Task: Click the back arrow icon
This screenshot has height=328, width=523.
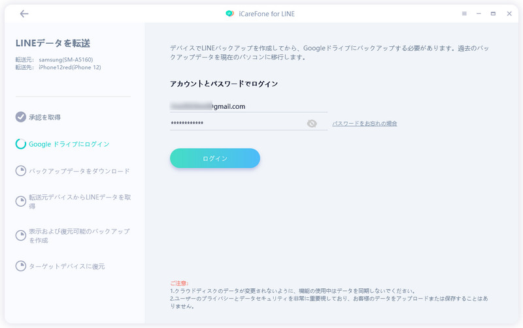Action: tap(24, 14)
